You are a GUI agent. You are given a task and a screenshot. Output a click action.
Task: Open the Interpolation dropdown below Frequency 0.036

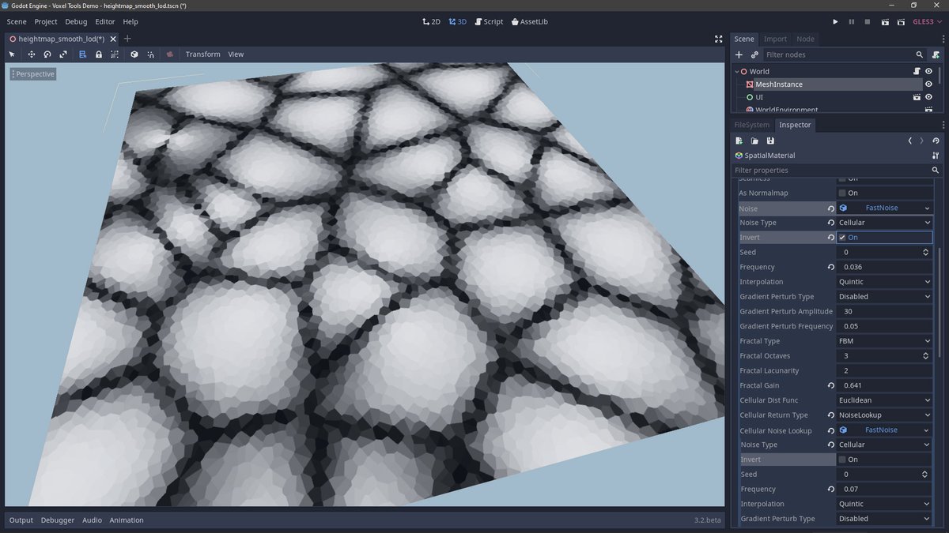(x=884, y=282)
